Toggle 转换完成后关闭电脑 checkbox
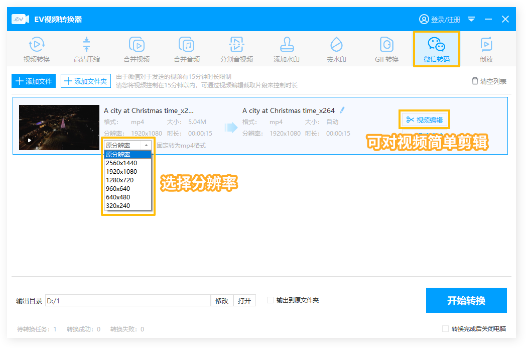 [445, 329]
